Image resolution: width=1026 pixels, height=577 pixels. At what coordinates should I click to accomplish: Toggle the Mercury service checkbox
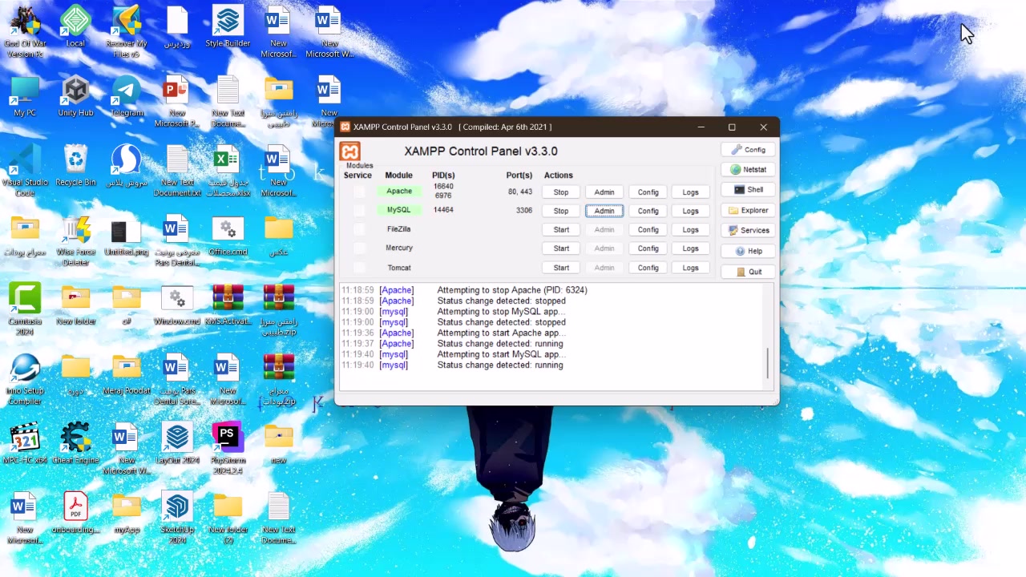[x=358, y=248]
